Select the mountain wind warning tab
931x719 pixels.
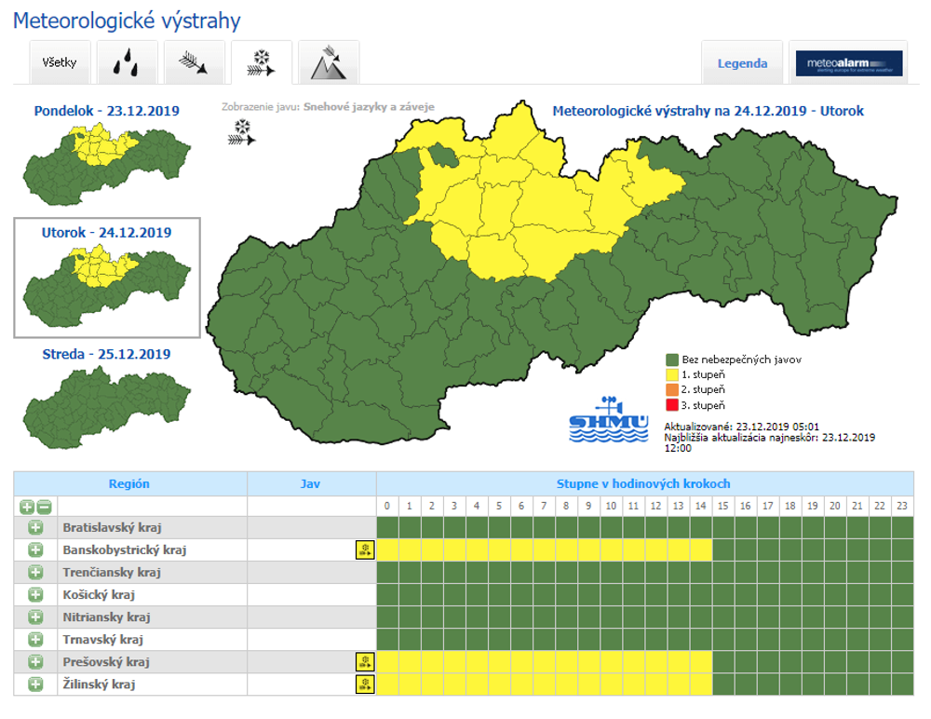pyautogui.click(x=329, y=63)
